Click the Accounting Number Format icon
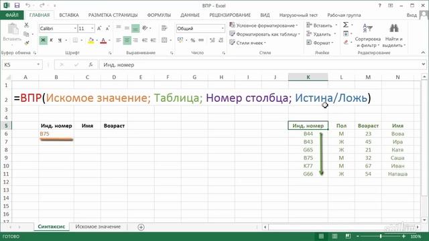 point(180,40)
